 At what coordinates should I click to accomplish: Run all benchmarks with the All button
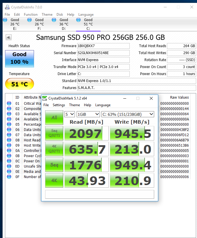pyautogui.click(x=54, y=118)
